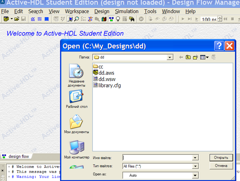Image resolution: width=240 pixels, height=181 pixels.
Task: Open the Workspace menu
Action: [x=77, y=11]
